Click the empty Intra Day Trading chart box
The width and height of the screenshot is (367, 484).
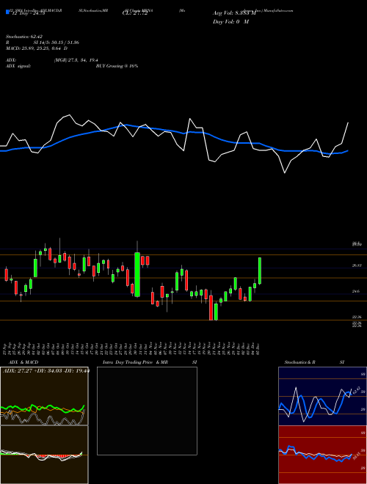click(x=147, y=411)
